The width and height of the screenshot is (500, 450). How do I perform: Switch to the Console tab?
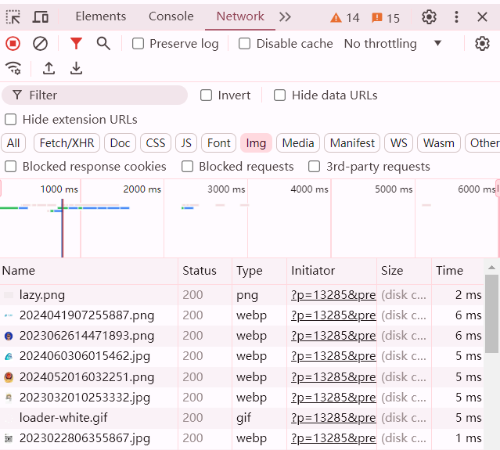(x=171, y=16)
